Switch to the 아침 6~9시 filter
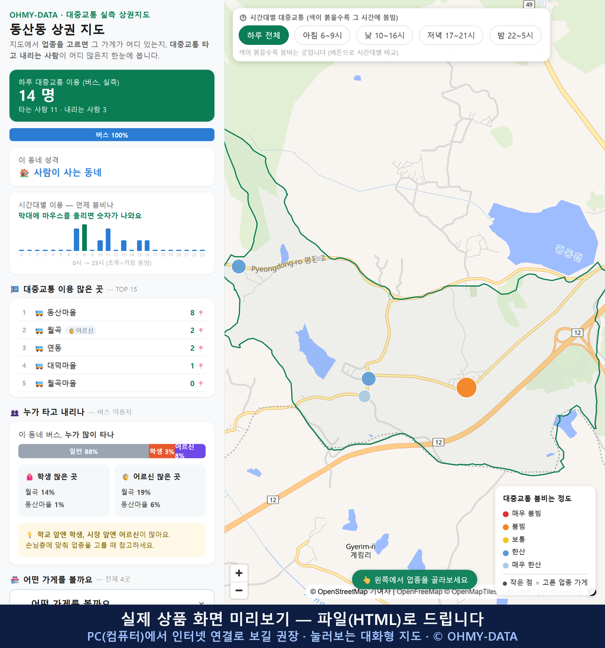 pos(323,35)
